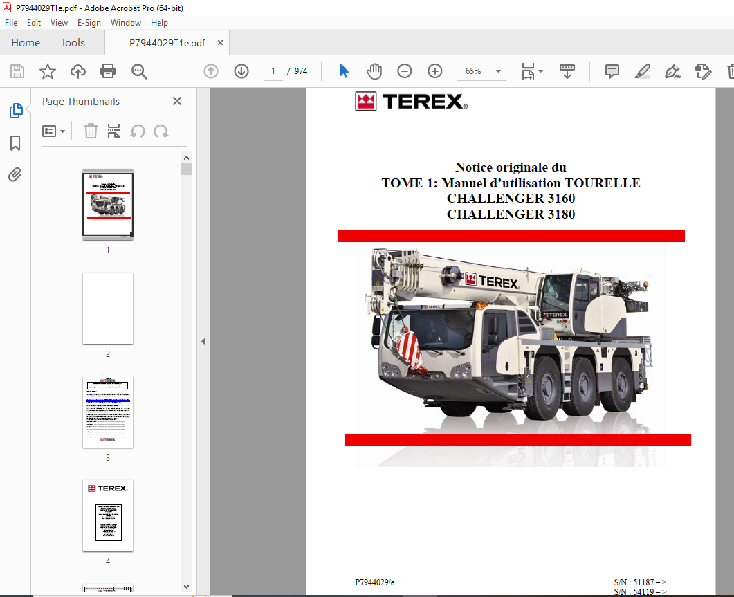
Task: Close the Page Thumbnails panel
Action: (x=177, y=101)
